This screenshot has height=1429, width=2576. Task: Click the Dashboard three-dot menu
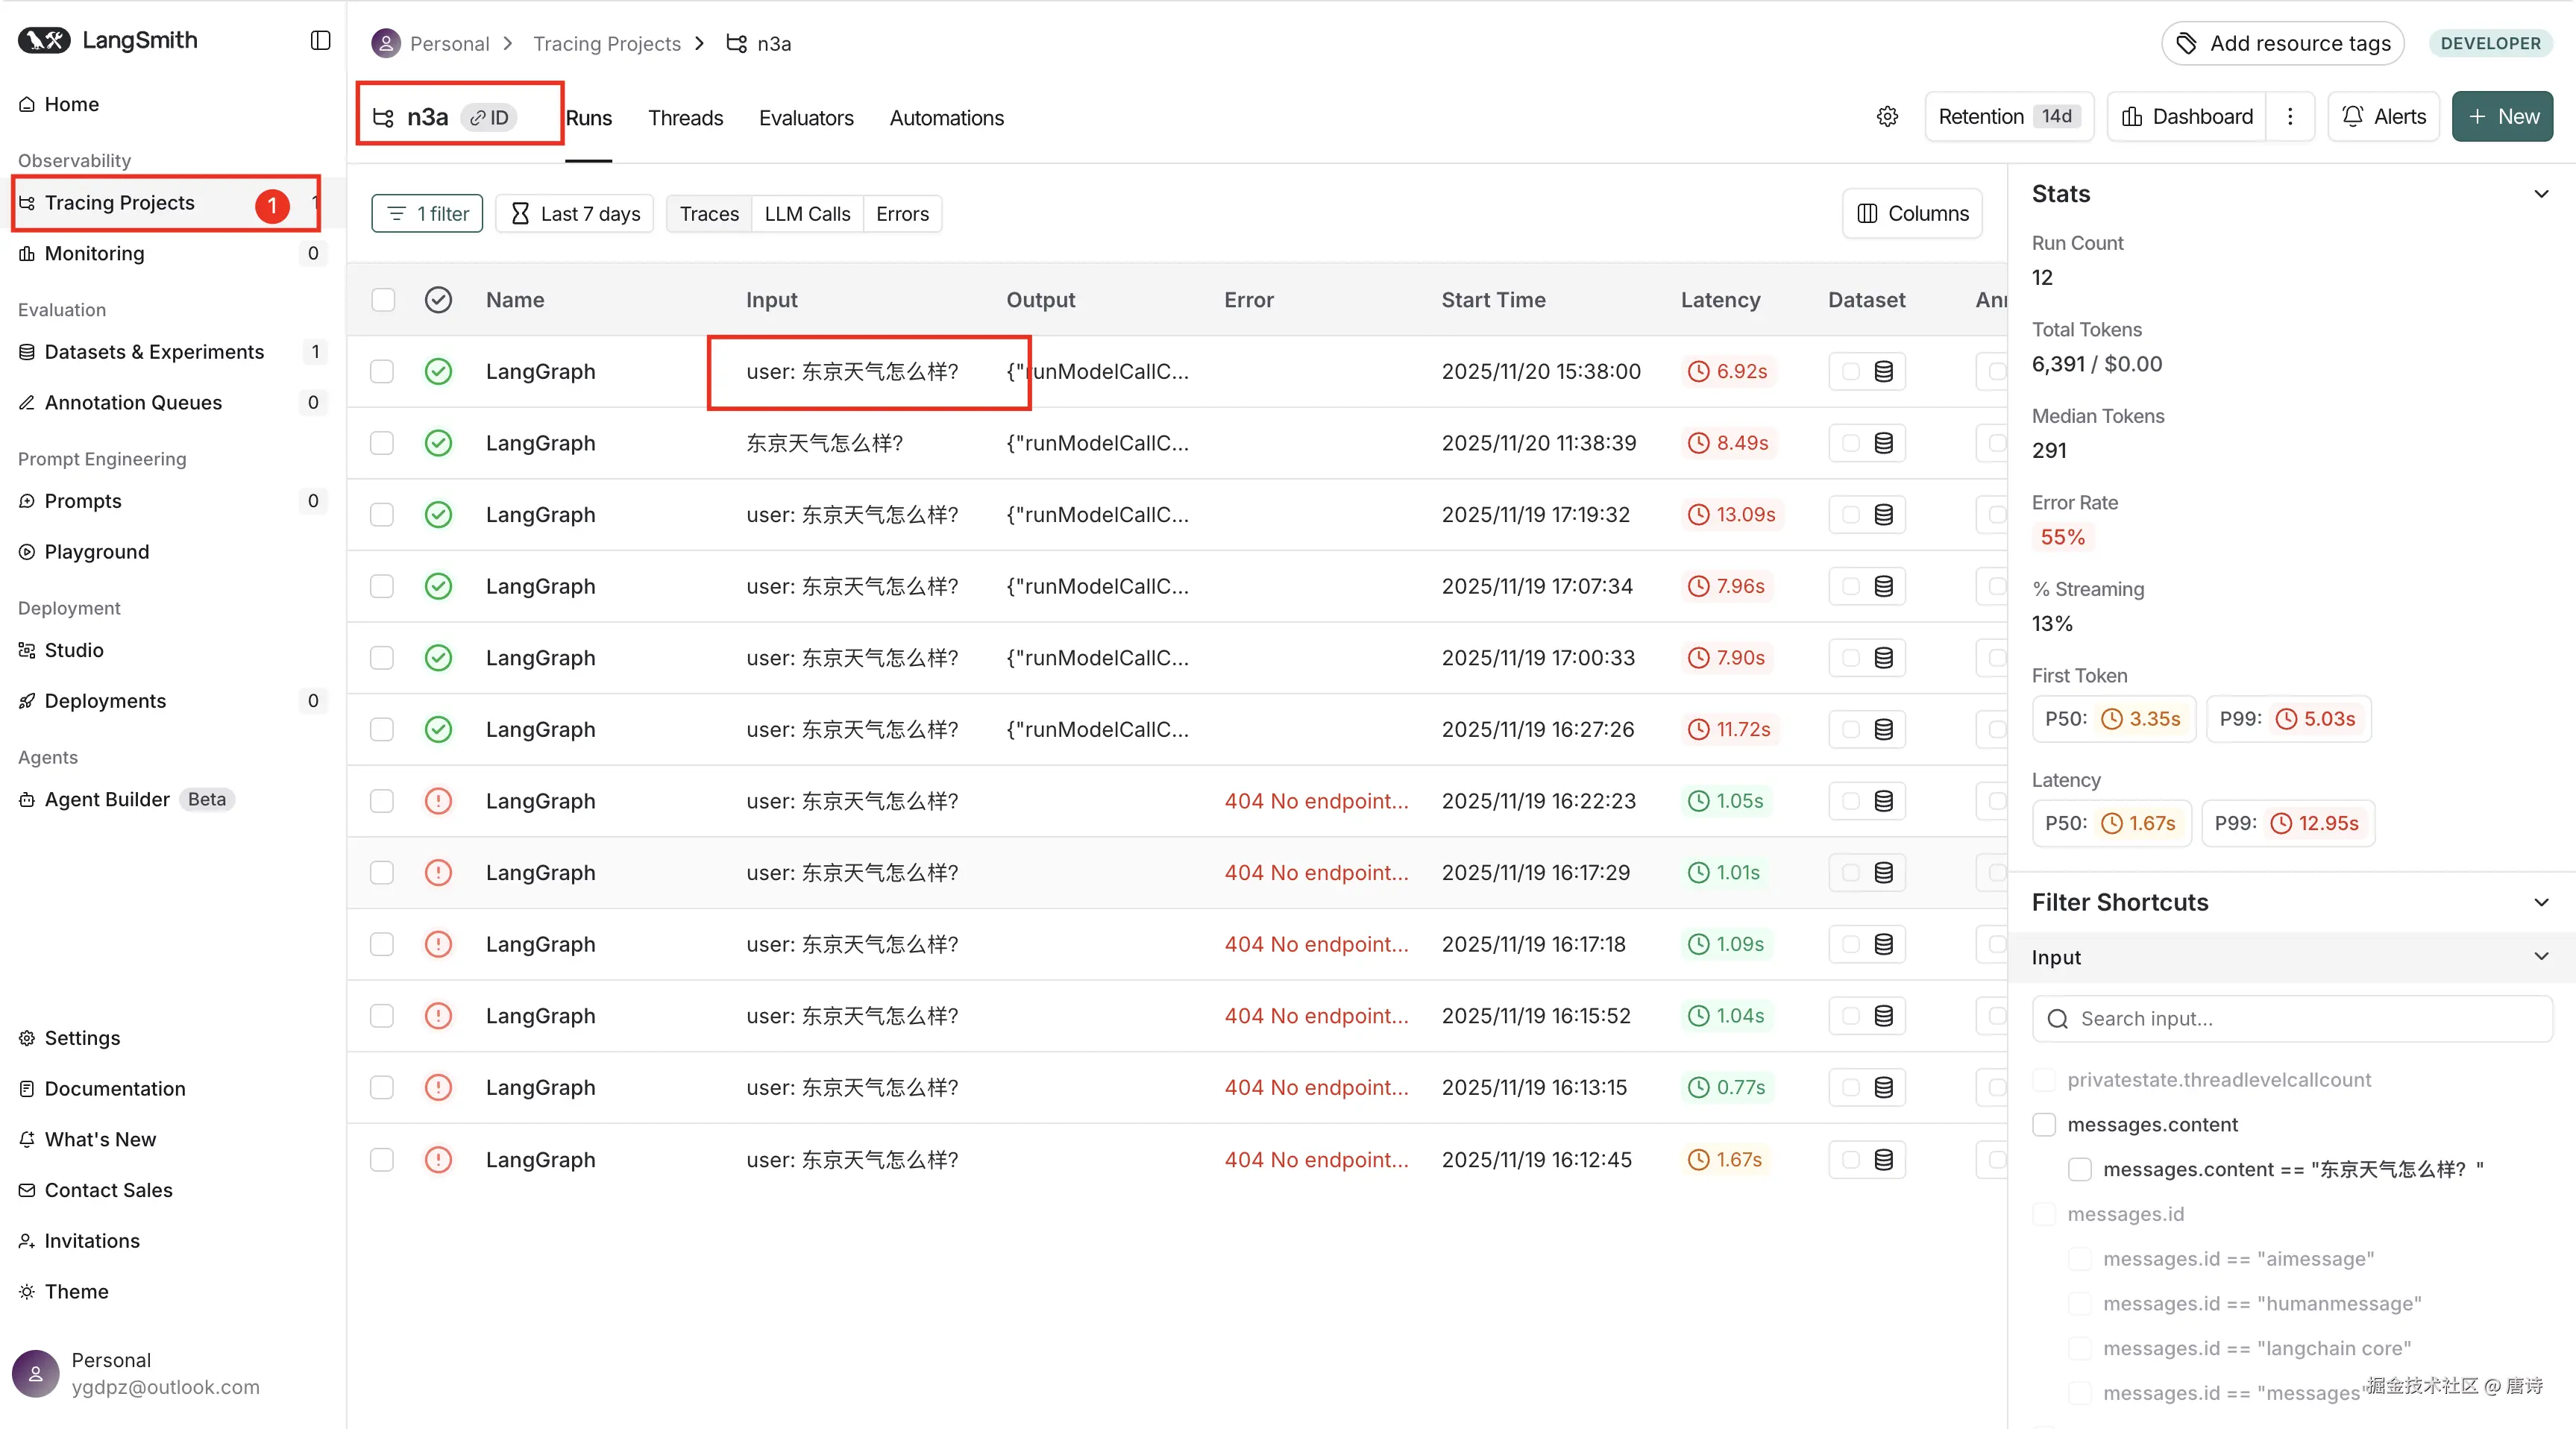2290,117
